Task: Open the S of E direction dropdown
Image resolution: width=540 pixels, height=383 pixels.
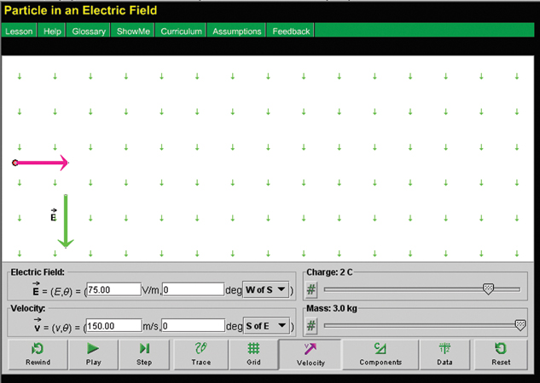Action: [x=266, y=326]
